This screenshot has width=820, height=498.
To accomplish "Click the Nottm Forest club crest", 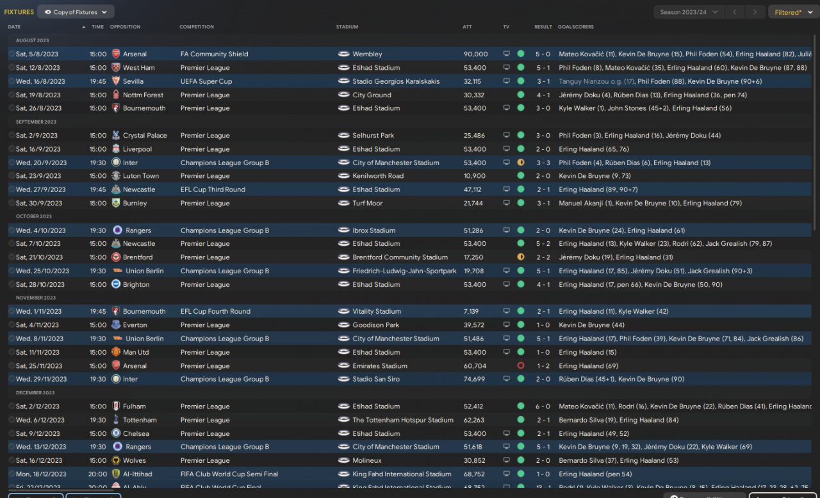I will point(116,95).
